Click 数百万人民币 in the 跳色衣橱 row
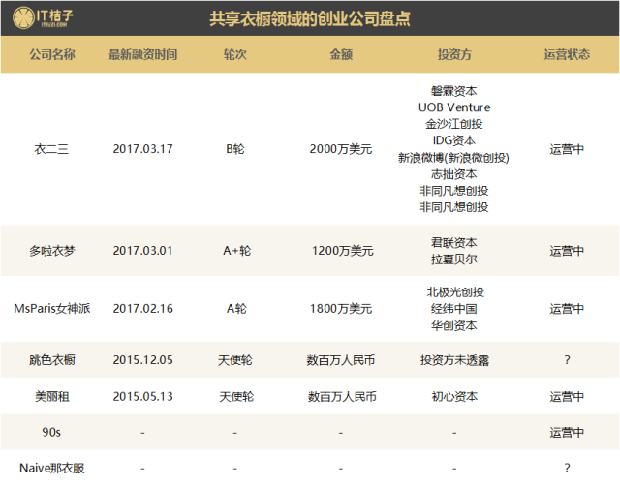The height and width of the screenshot is (487, 620). (x=341, y=360)
